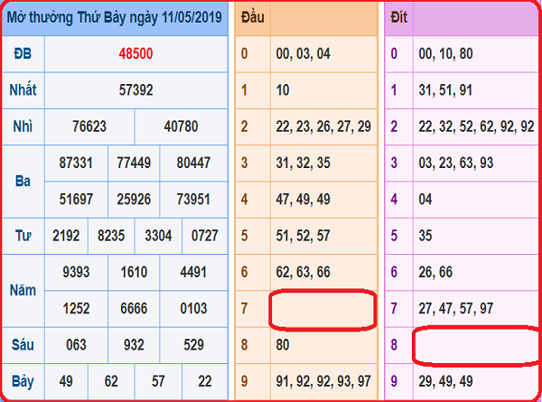The width and height of the screenshot is (542, 402).
Task: Select the Đít row with 27, 47, 57, 97
Action: click(461, 309)
